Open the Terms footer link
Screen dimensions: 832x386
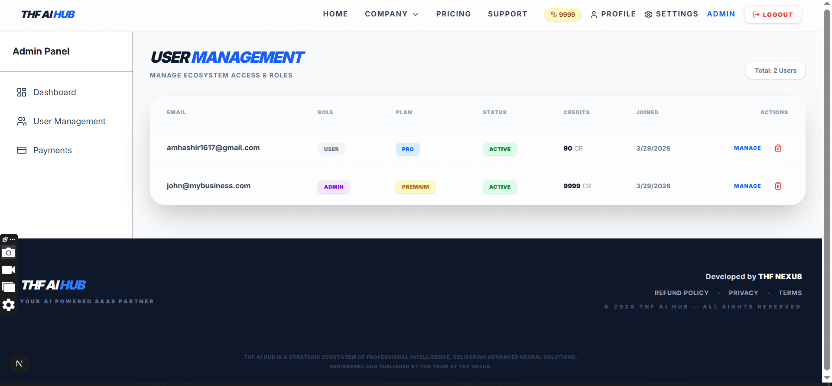[x=790, y=293]
